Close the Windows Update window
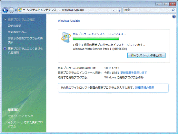 [173, 4]
